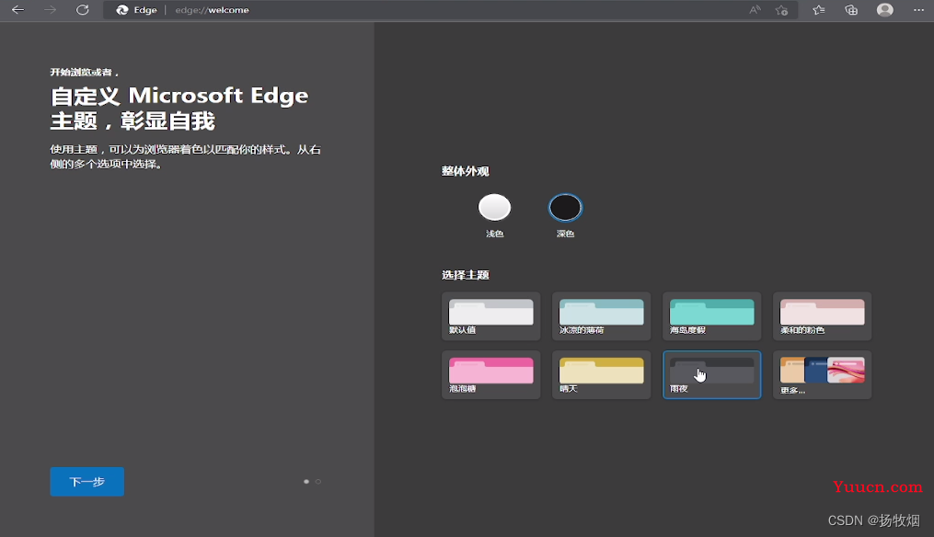Viewport: 934px width, 537px height.
Task: Choose the 泡泡糖 theme
Action: [490, 374]
